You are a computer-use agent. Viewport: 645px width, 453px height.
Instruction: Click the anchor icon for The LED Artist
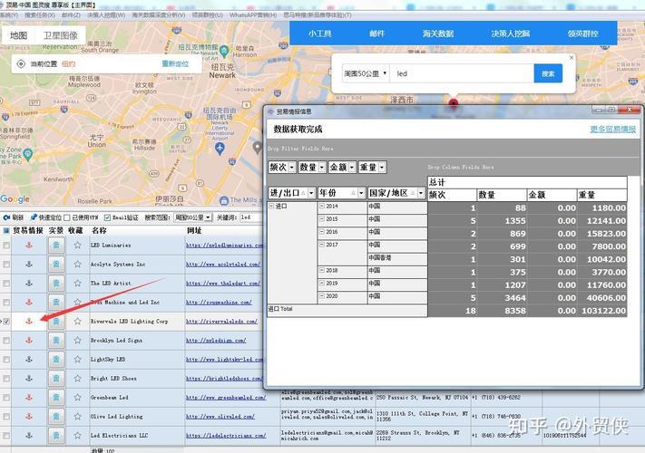[29, 283]
